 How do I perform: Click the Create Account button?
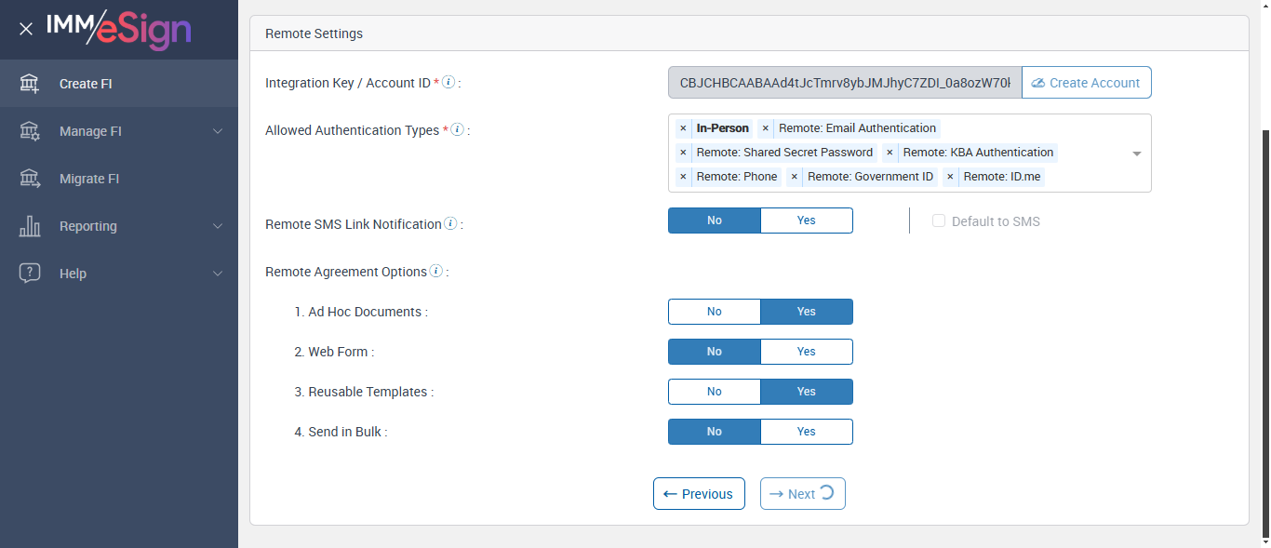(1086, 83)
